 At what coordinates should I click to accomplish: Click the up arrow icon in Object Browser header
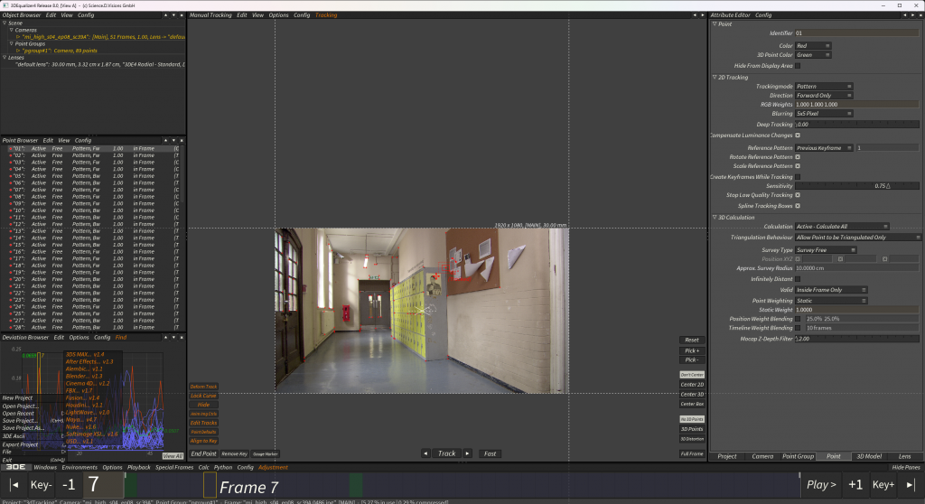[x=165, y=15]
